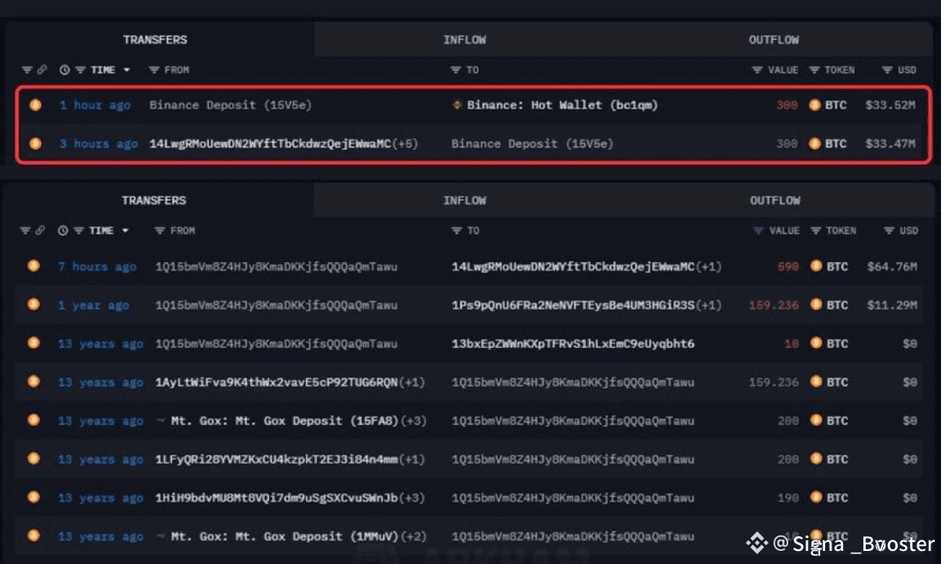The width and height of the screenshot is (941, 564).
Task: Switch to the TRANSFERS tab in the upper panel
Action: 155,39
